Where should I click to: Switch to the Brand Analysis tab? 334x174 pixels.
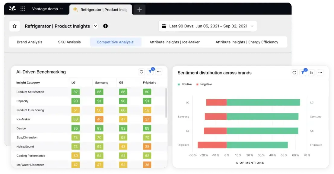pos(29,42)
